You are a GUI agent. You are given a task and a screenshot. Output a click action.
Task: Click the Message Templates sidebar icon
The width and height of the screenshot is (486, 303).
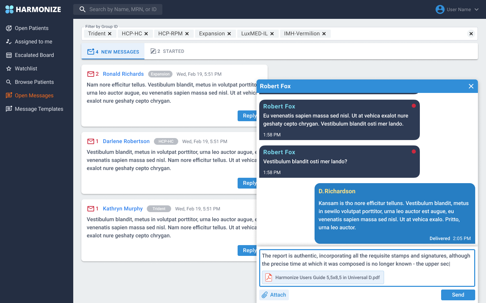tap(9, 109)
